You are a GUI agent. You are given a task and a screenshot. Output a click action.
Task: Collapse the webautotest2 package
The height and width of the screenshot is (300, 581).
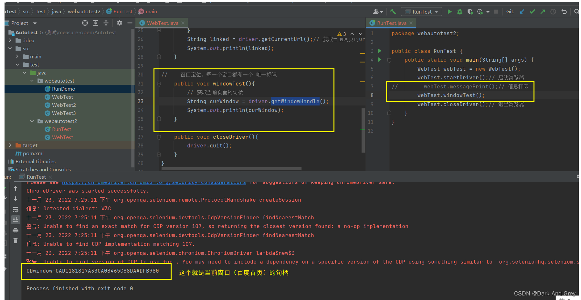pos(32,121)
